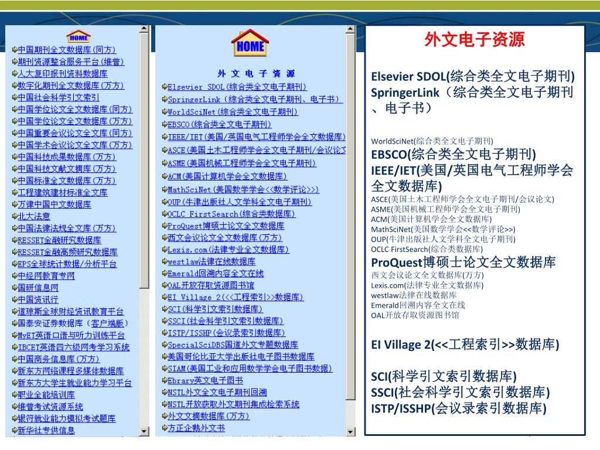Open 维普考试资源系统 link
Image resolution: width=600 pixels, height=450 pixels.
(x=50, y=407)
